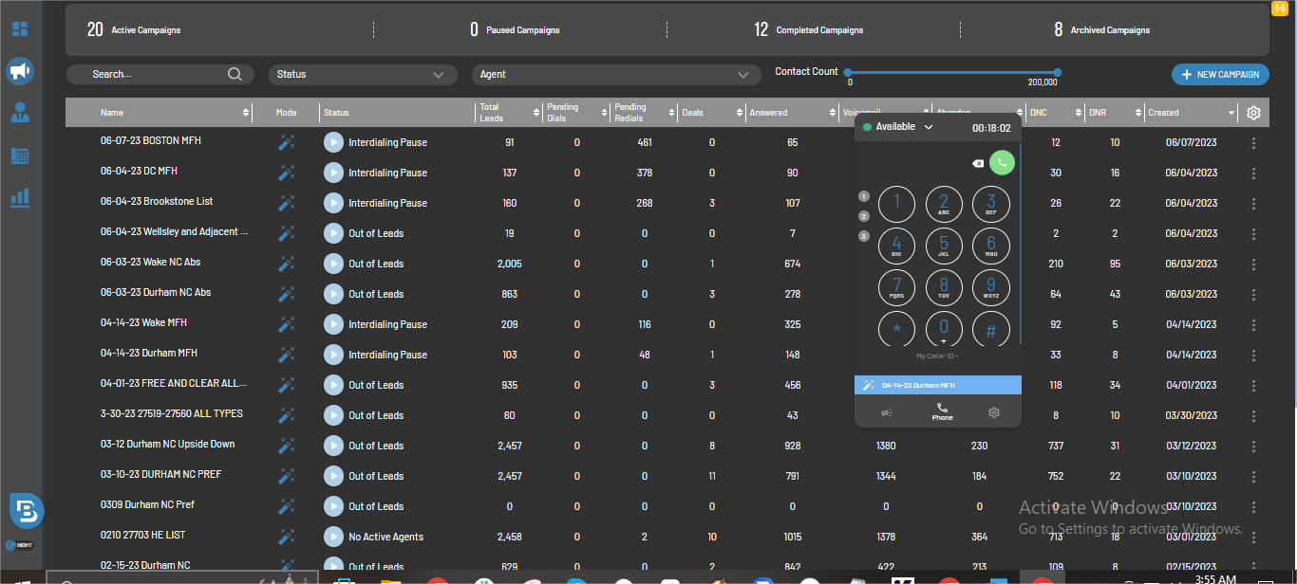Sort table by Created column
This screenshot has width=1297, height=584.
pos(1231,113)
